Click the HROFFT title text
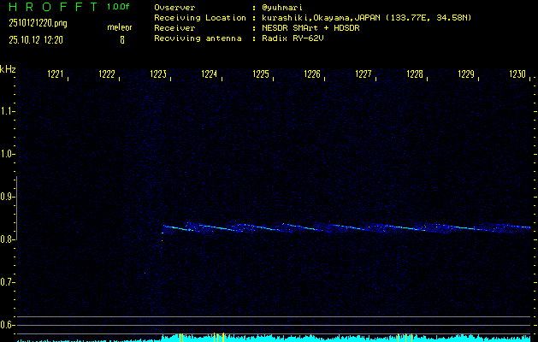This screenshot has height=342, width=538. [x=50, y=7]
